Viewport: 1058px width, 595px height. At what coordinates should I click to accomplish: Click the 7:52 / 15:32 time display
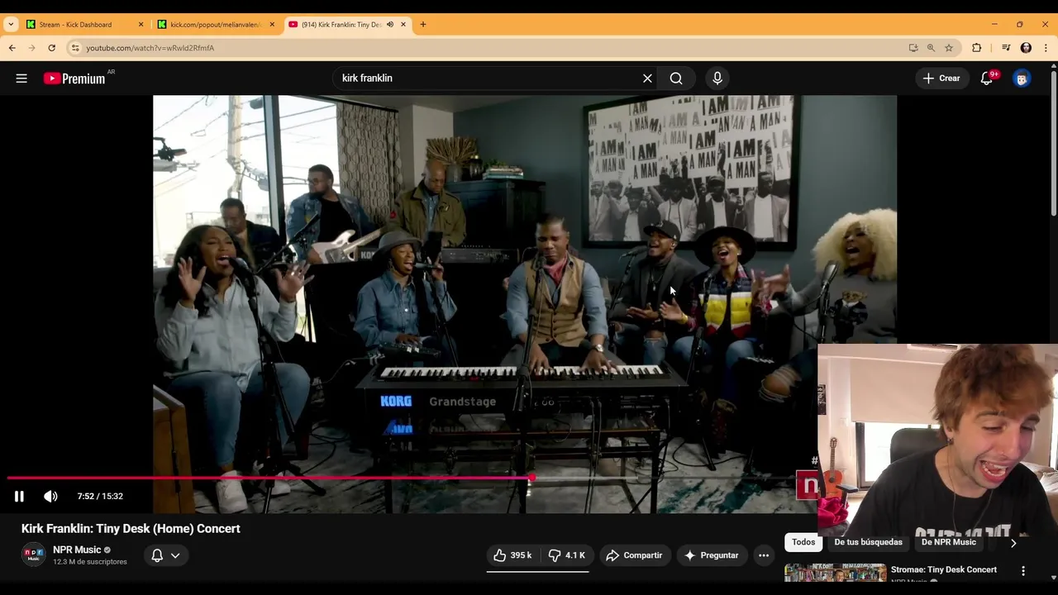pyautogui.click(x=100, y=497)
